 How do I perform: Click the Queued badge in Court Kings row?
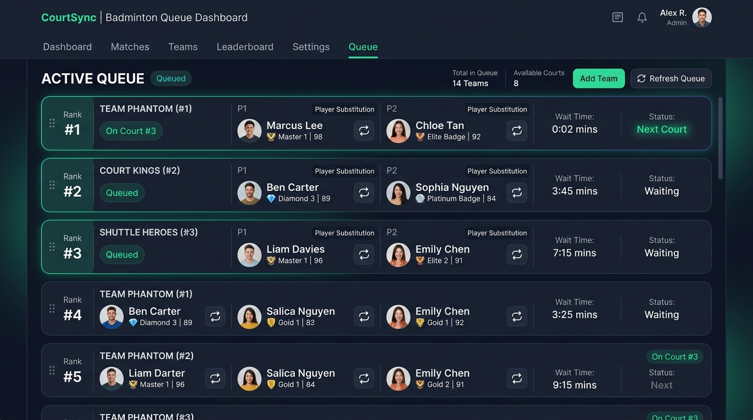[122, 192]
